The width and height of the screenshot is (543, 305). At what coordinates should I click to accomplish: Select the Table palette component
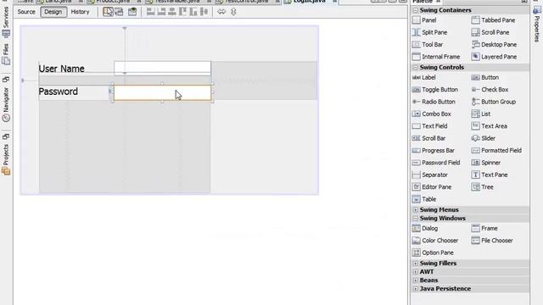tap(424, 199)
